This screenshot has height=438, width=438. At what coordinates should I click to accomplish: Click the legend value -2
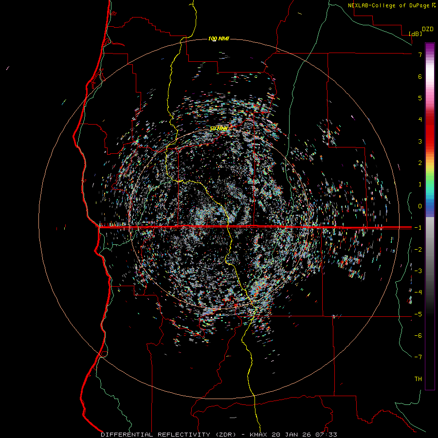(418, 249)
